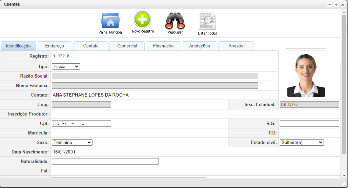Open the Financeiro tab

coord(163,46)
